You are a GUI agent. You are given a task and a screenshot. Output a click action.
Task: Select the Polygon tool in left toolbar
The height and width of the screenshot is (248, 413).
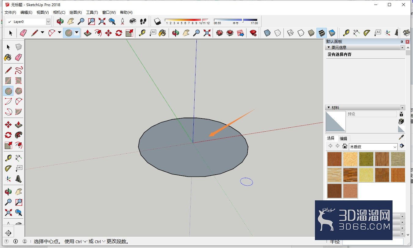[x=19, y=91]
